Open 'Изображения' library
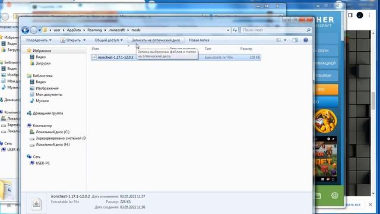380x214 pixels. coord(47,89)
